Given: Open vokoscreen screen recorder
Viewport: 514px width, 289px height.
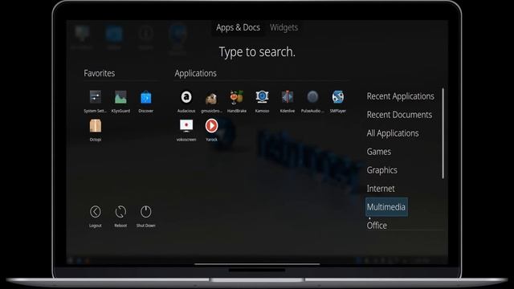Looking at the screenshot, I should pyautogui.click(x=186, y=130).
